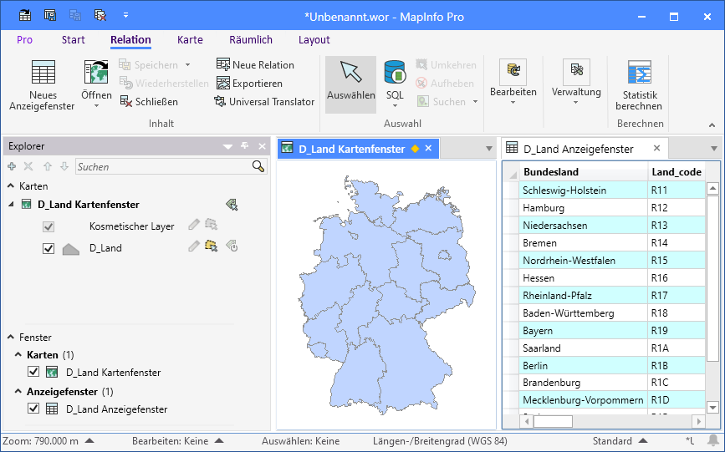Toggle D_Land Anzeigefenster checkbox under Fenster
725x452 pixels.
coord(33,409)
